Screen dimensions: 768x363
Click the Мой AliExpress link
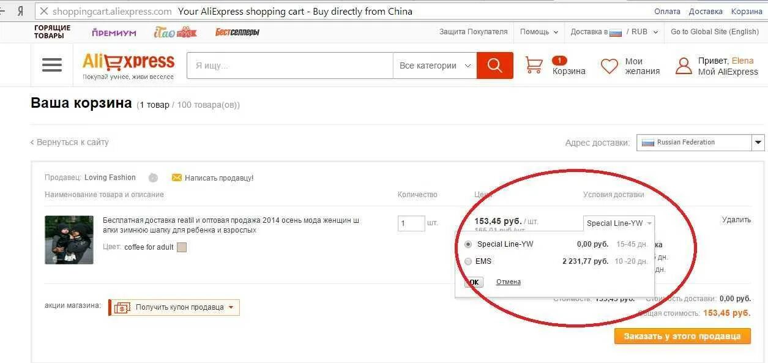click(x=728, y=72)
